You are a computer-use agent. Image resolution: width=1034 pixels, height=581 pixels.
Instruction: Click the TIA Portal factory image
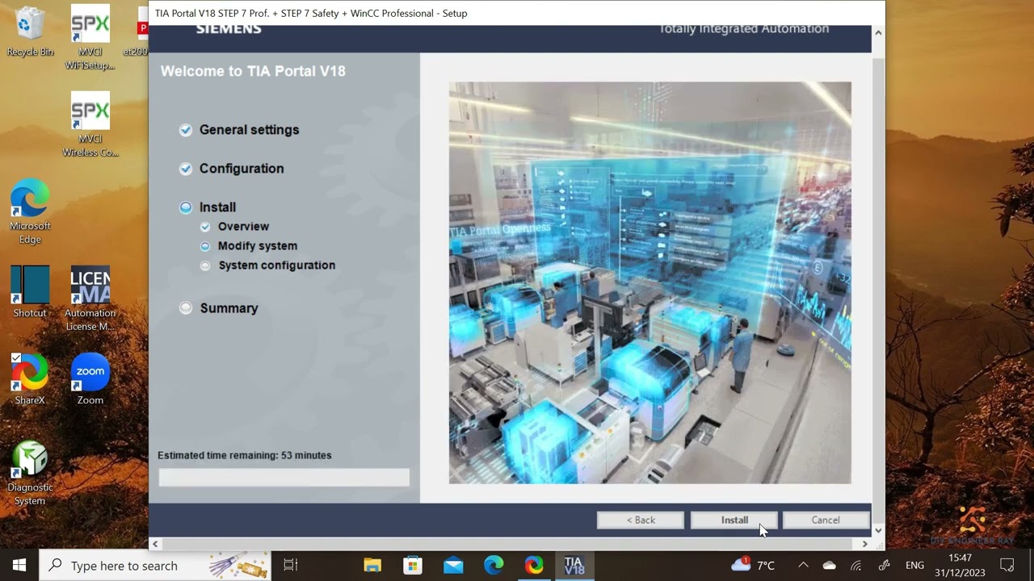[x=649, y=282]
